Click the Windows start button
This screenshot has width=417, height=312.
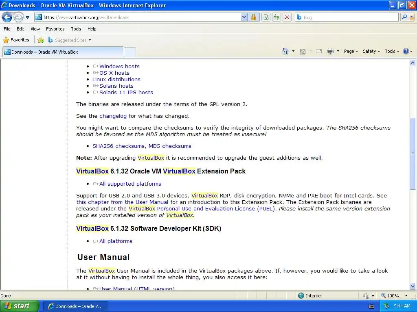(x=20, y=306)
